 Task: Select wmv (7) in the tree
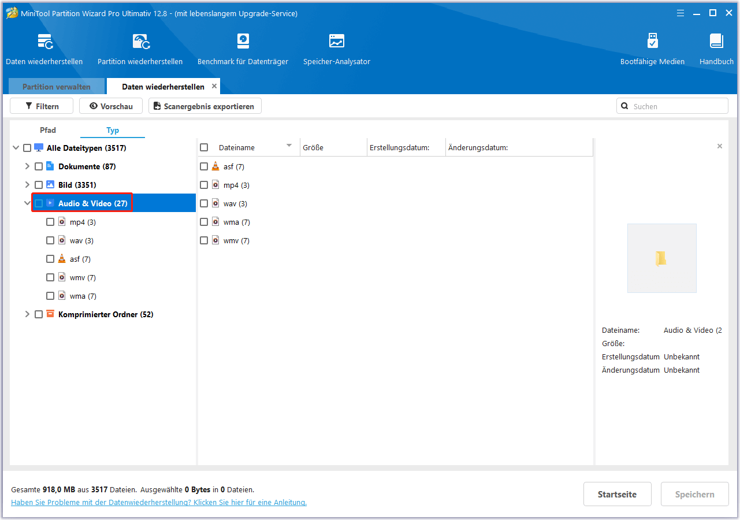point(83,277)
